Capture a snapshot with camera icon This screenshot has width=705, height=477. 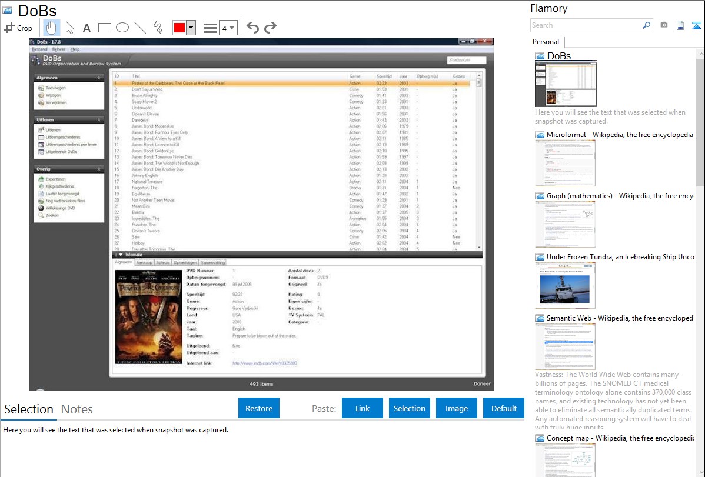tap(664, 25)
